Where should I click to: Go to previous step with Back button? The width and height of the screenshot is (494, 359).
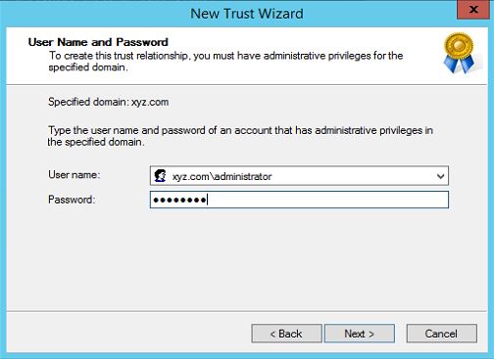click(286, 334)
